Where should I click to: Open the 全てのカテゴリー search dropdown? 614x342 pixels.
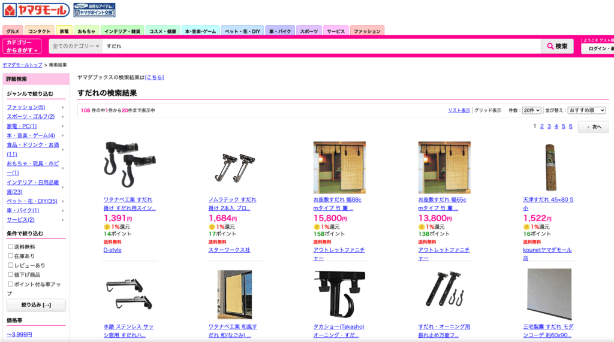[76, 46]
